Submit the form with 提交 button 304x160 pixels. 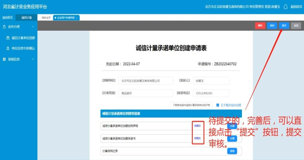coord(284,26)
